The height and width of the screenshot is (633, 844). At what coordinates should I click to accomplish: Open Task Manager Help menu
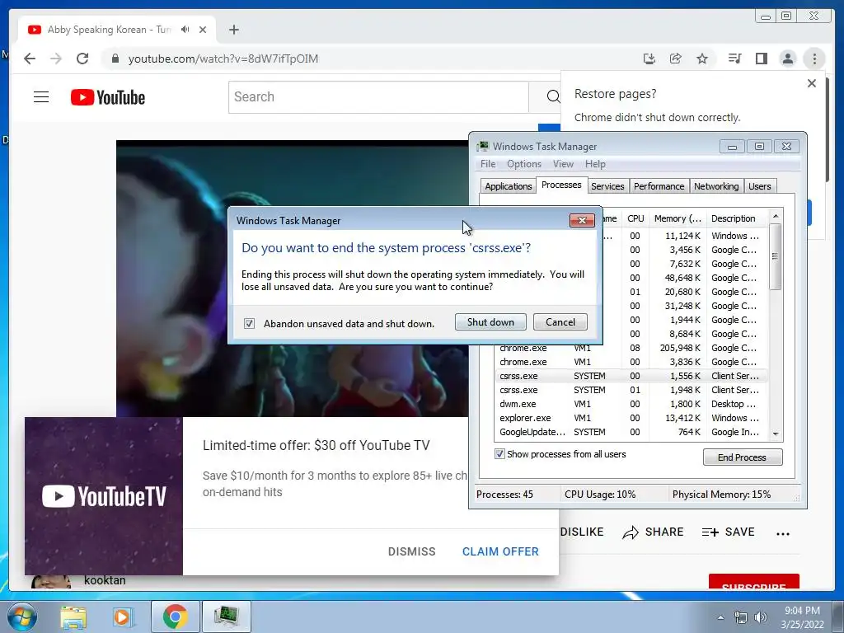pyautogui.click(x=595, y=164)
